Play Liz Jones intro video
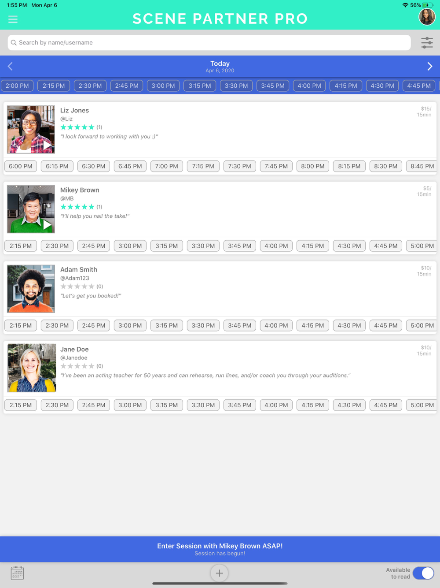 pyautogui.click(x=47, y=145)
